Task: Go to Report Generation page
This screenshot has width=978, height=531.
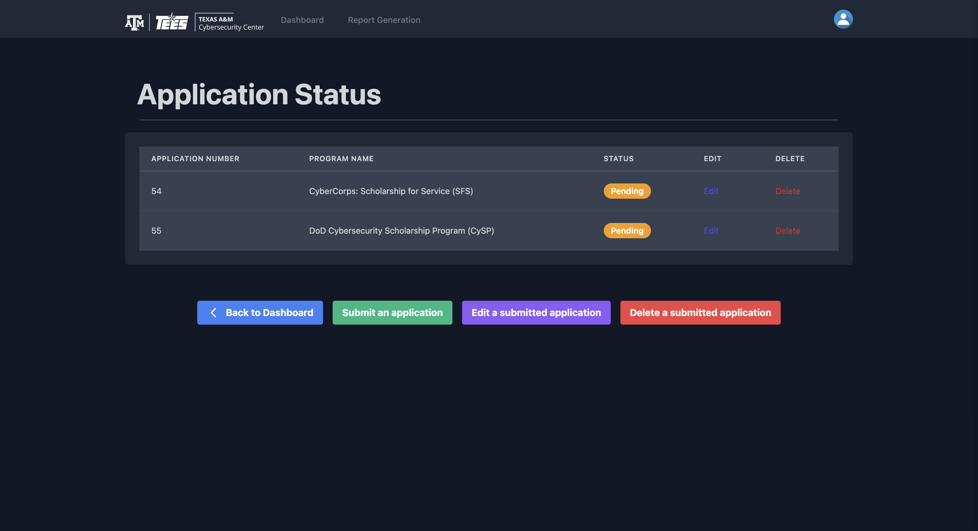Action: pos(384,20)
